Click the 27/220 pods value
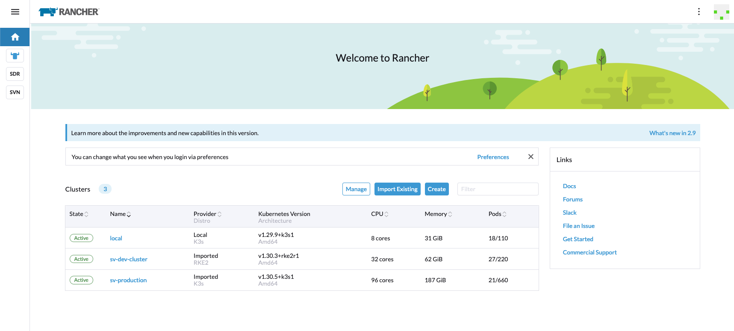 498,259
